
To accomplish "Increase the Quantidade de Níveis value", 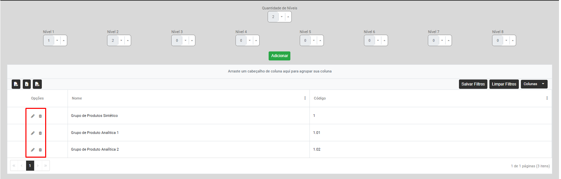I will [288, 17].
